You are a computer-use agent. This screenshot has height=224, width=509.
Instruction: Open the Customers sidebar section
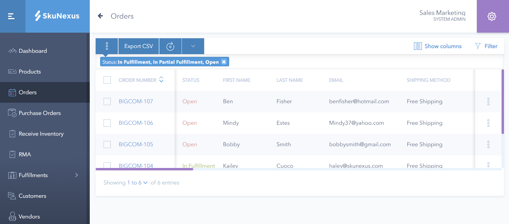tap(32, 196)
